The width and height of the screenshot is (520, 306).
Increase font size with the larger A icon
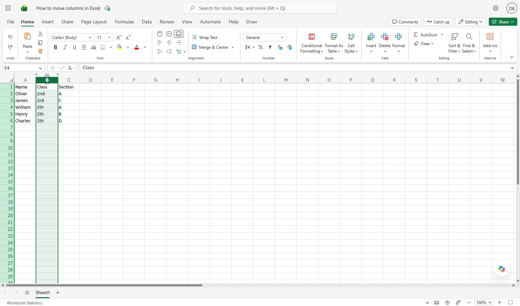tap(119, 38)
